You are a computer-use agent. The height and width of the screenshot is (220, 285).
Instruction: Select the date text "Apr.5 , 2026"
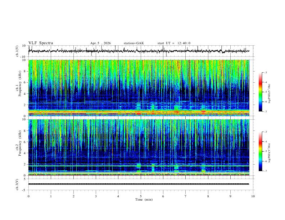point(100,43)
